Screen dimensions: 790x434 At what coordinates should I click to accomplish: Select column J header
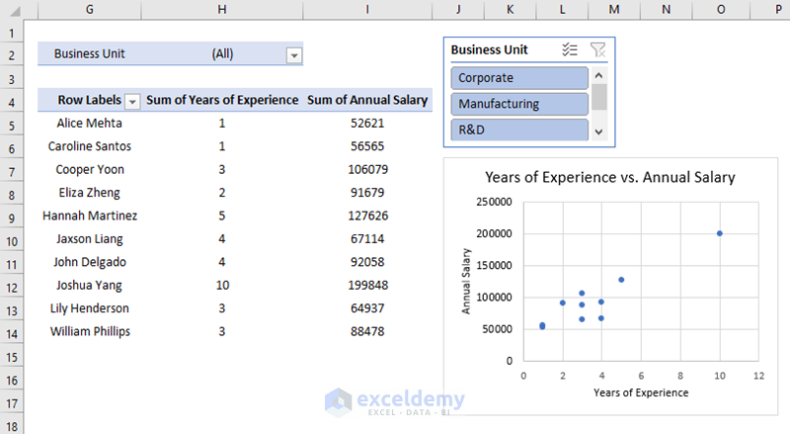458,10
